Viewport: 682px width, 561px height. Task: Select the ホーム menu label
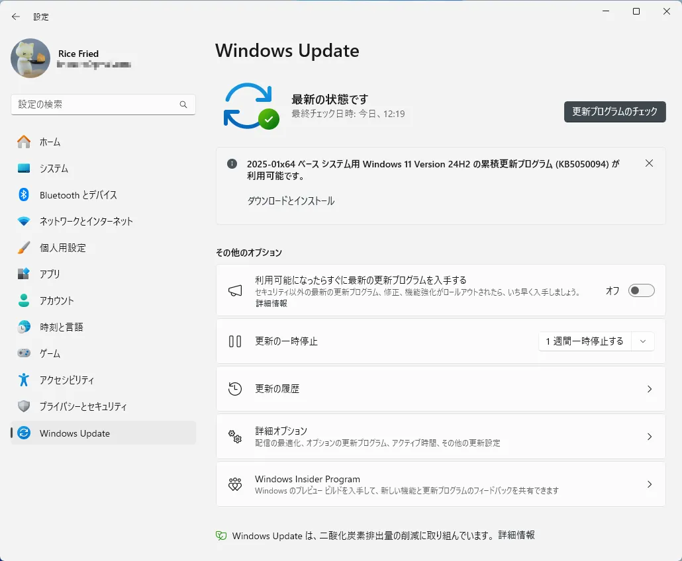(50, 142)
